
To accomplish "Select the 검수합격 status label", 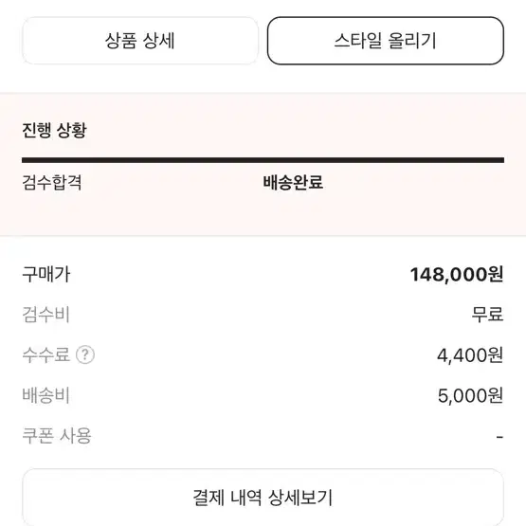I will coord(52,183).
